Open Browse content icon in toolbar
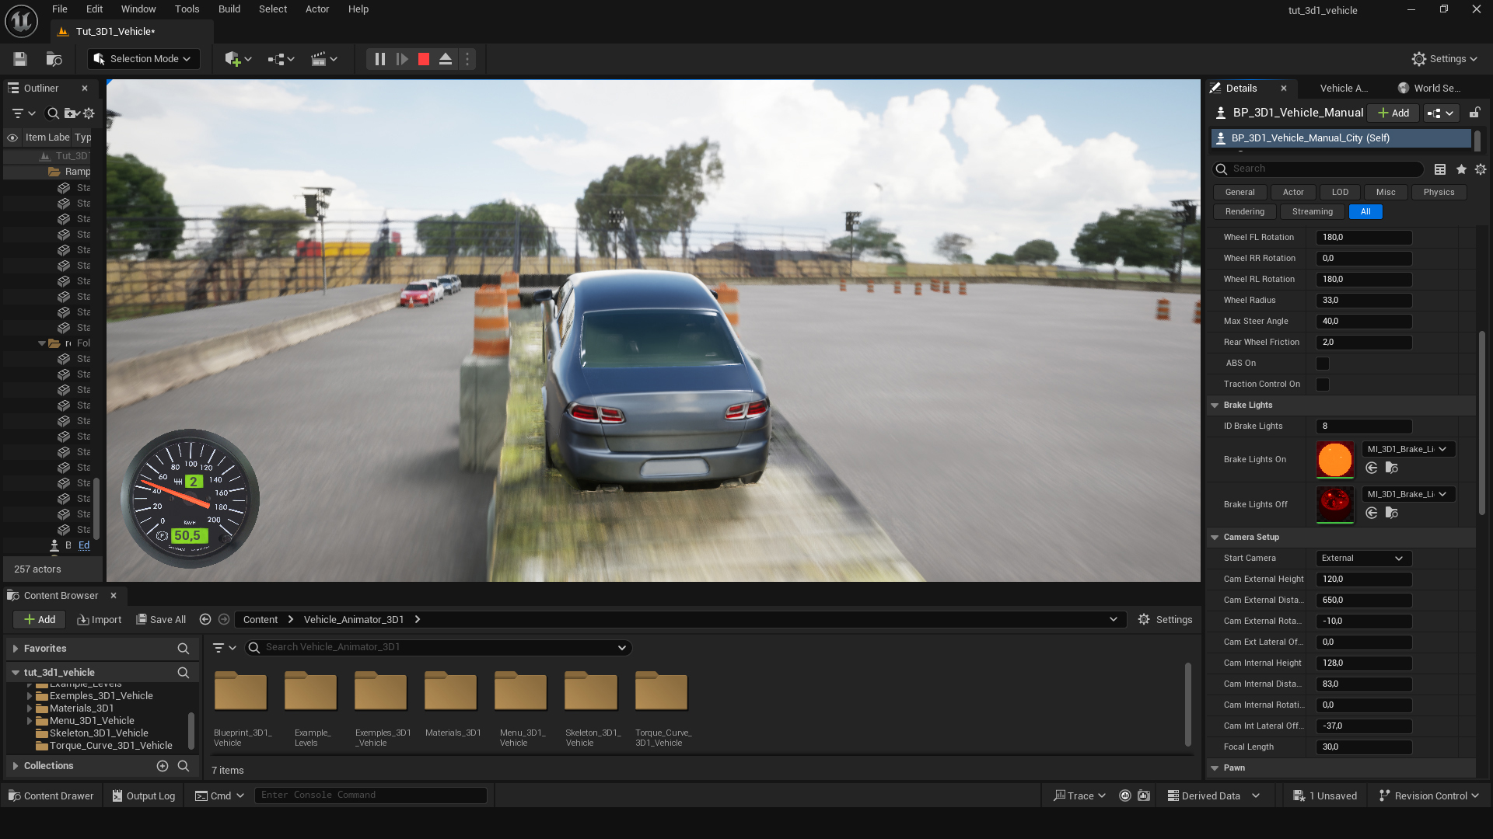1493x839 pixels. click(x=54, y=59)
